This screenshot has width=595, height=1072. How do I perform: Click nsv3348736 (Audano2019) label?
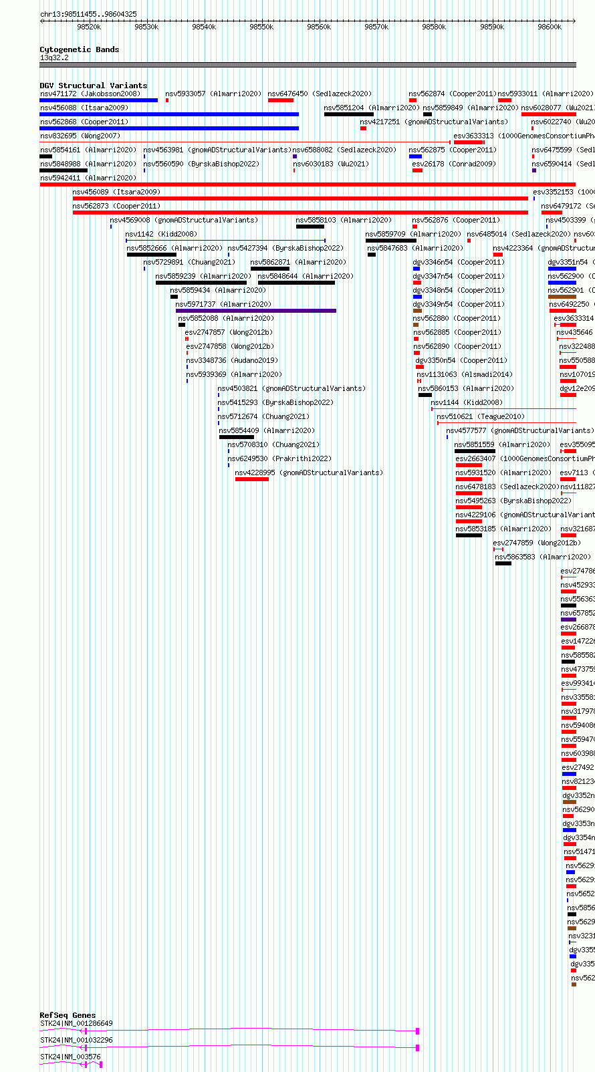(x=232, y=360)
